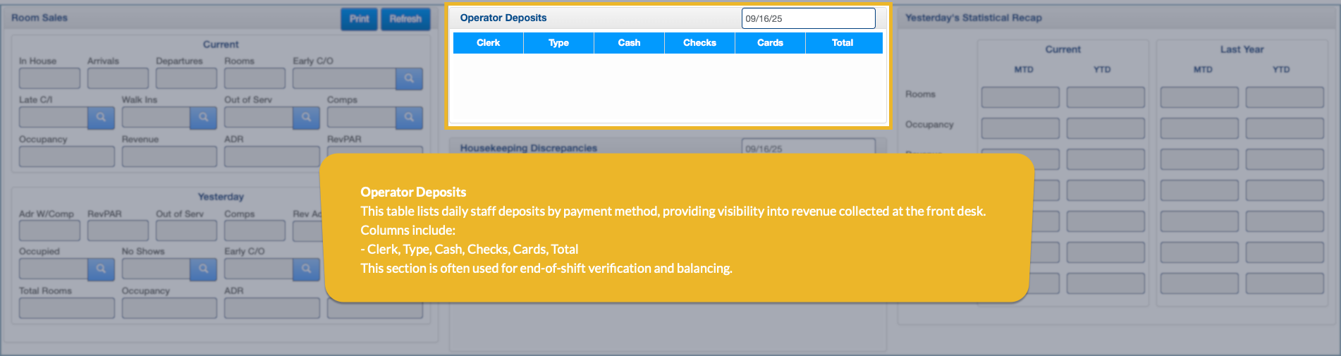Click the Housekeeping Discrepancies date field
1341x356 pixels.
tap(808, 147)
